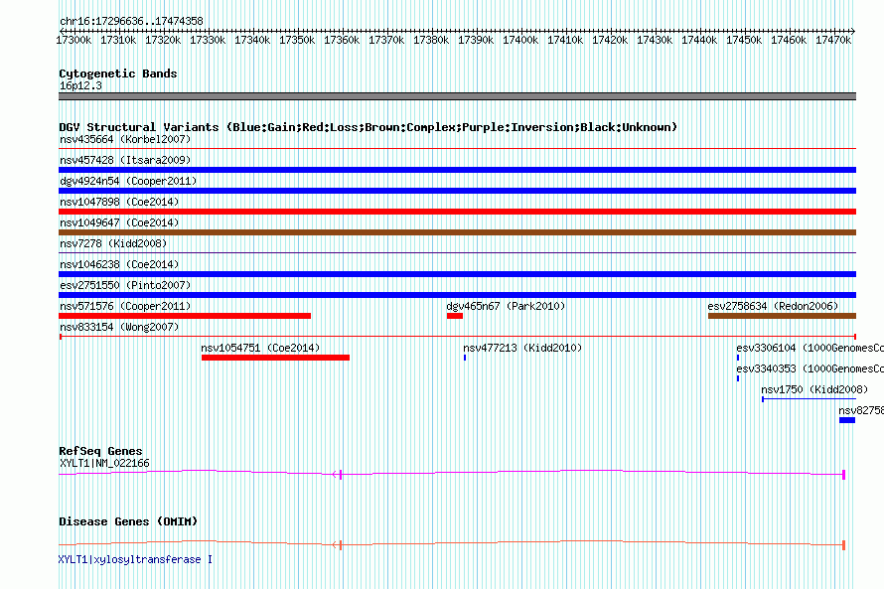Select the nsv1047898 (Coe2014) red loss bar

tap(457, 212)
